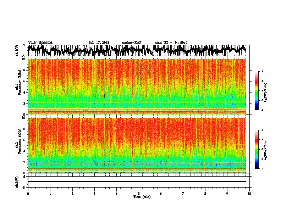Click the ch.2 color bar "-7" scale label
Viewport: 281px width, 217px height.
[262, 169]
